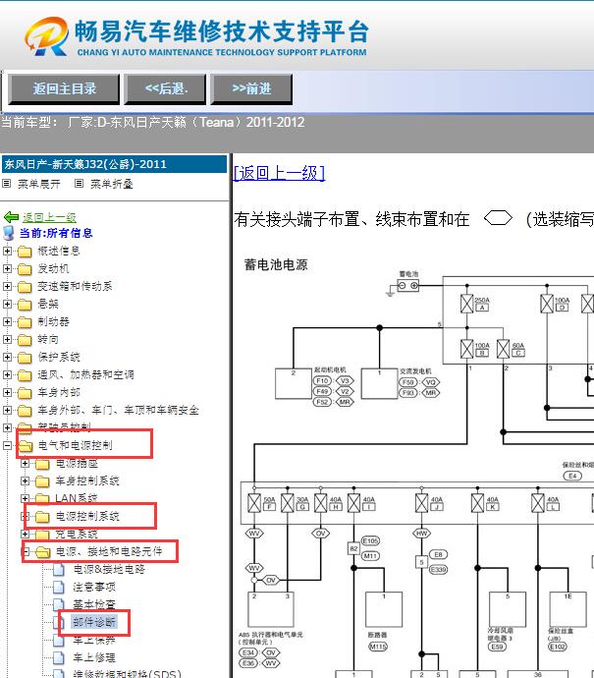This screenshot has width=594, height=678.
Task: Click the green-arrow 返回上一级 link in sidebar
Action: pyautogui.click(x=49, y=217)
